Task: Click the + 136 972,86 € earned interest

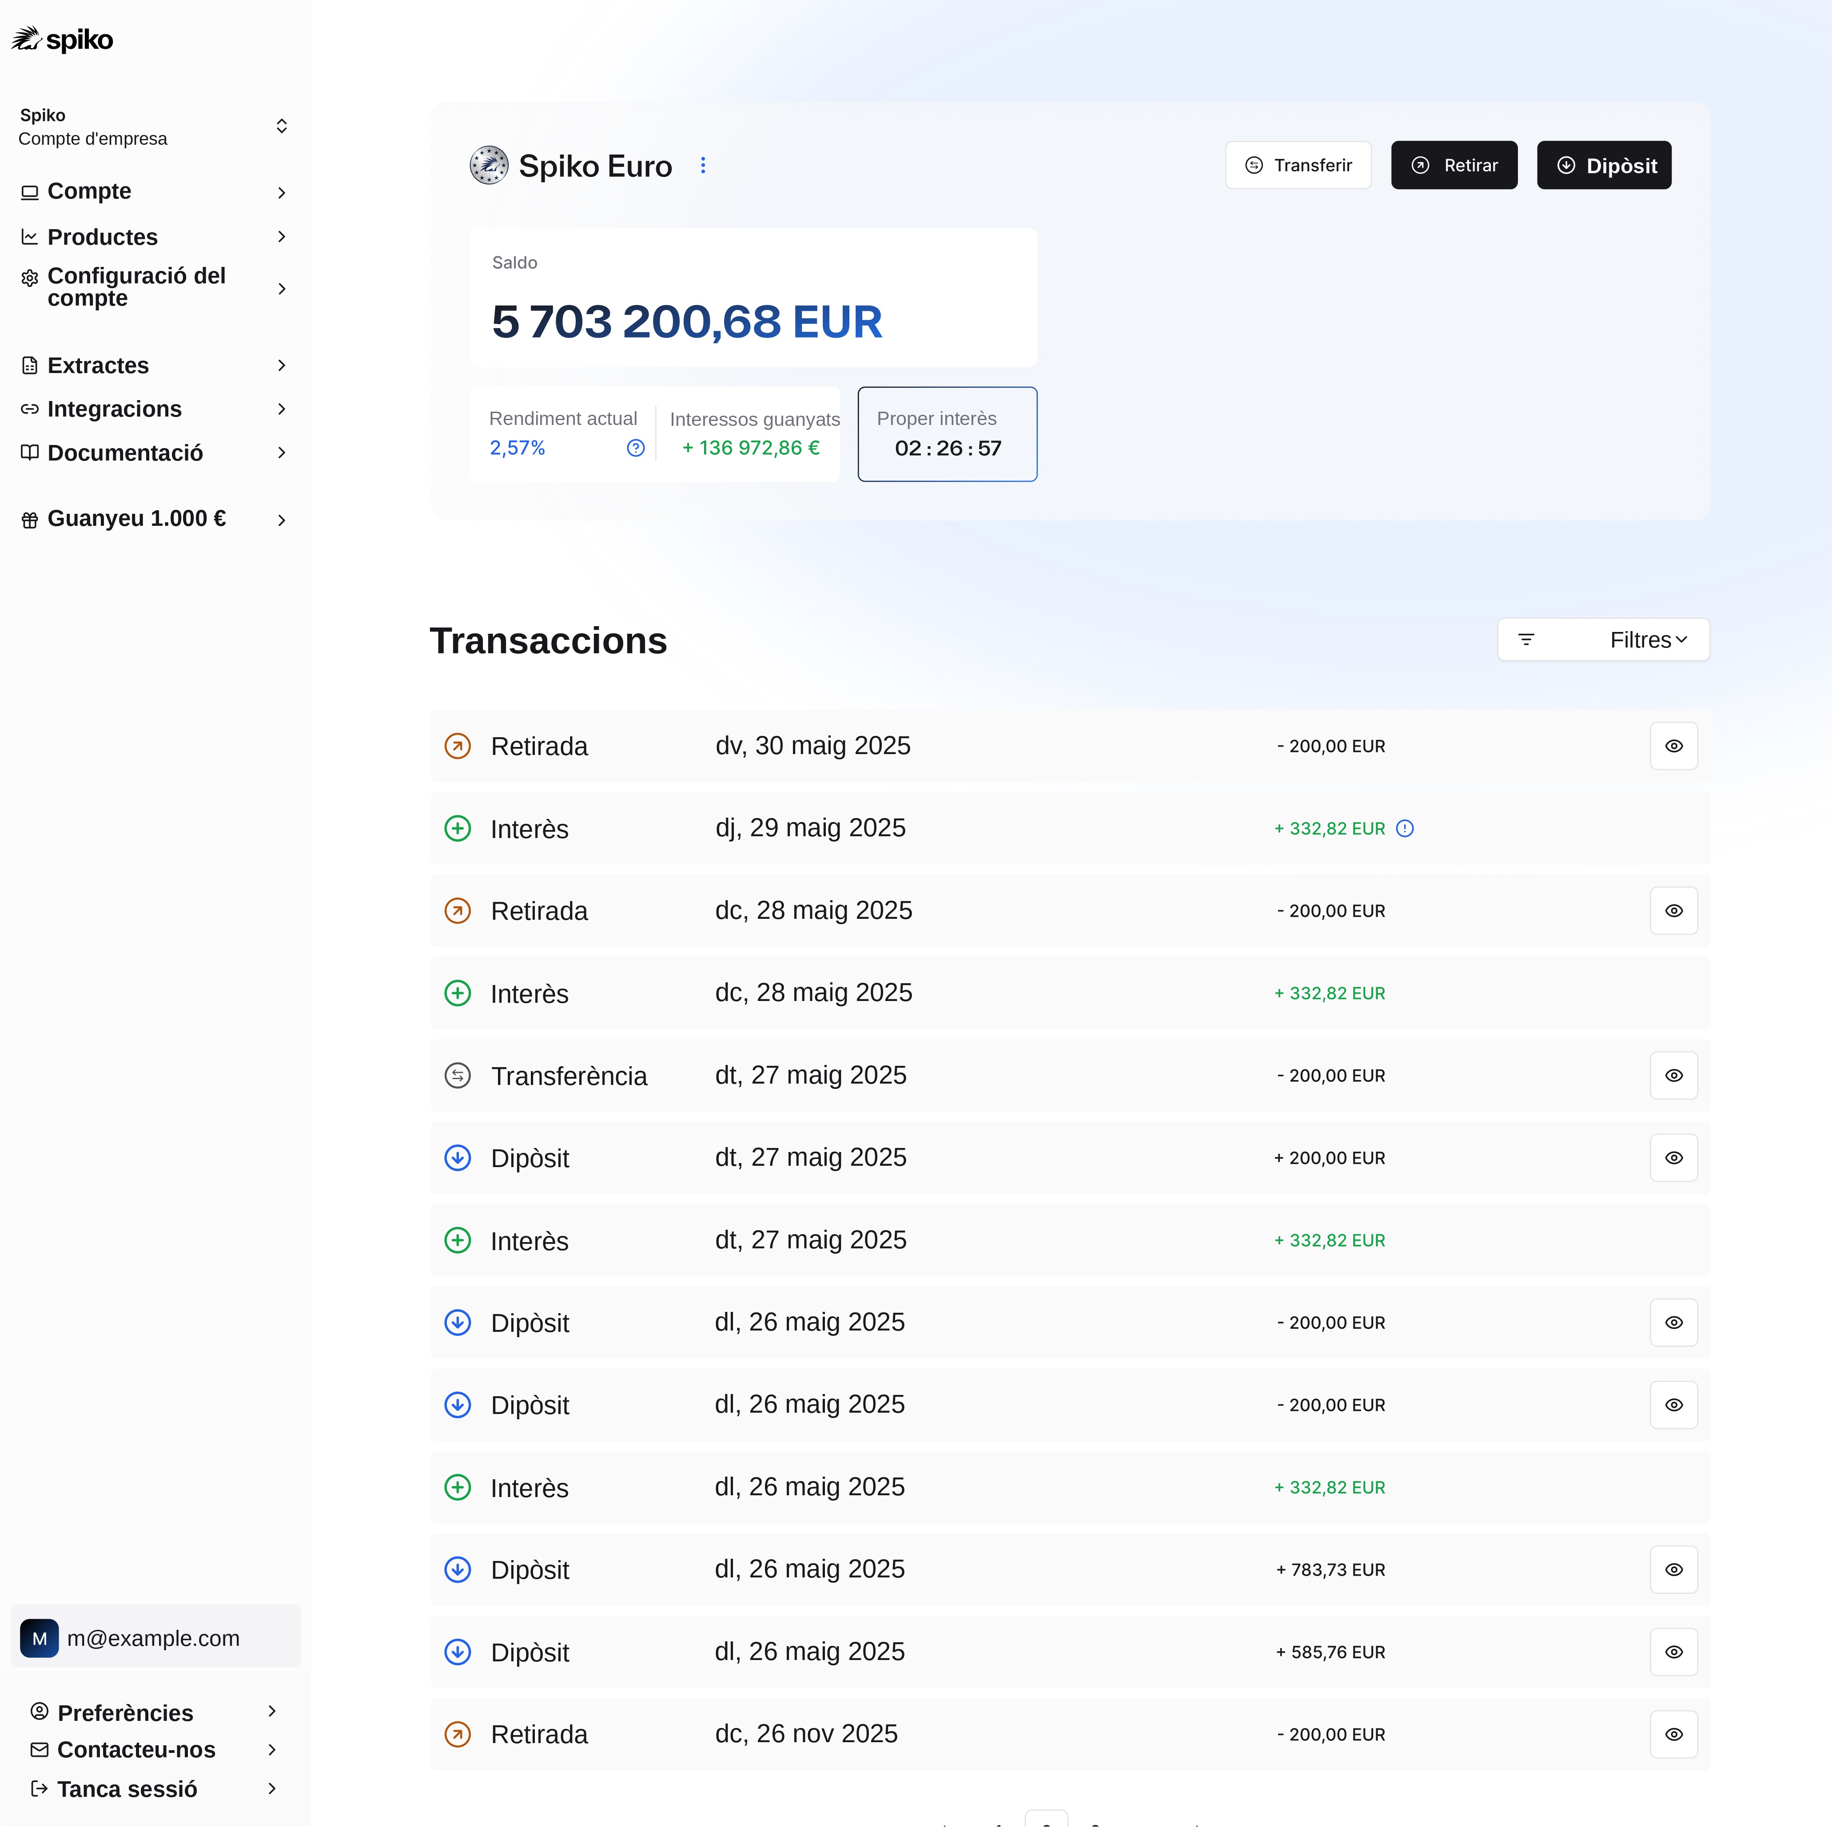Action: point(751,449)
